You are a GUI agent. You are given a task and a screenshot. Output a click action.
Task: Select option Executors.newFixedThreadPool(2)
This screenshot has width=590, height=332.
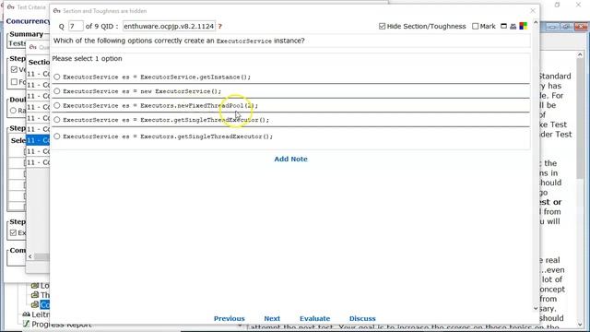(57, 105)
